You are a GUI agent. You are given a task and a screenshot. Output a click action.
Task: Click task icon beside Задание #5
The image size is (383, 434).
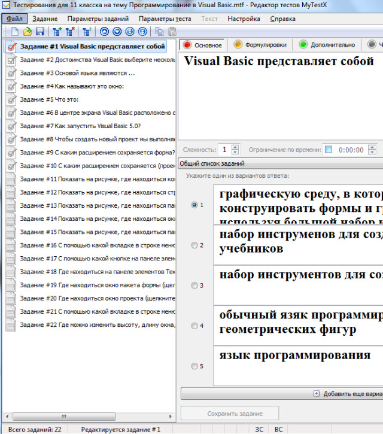11,100
